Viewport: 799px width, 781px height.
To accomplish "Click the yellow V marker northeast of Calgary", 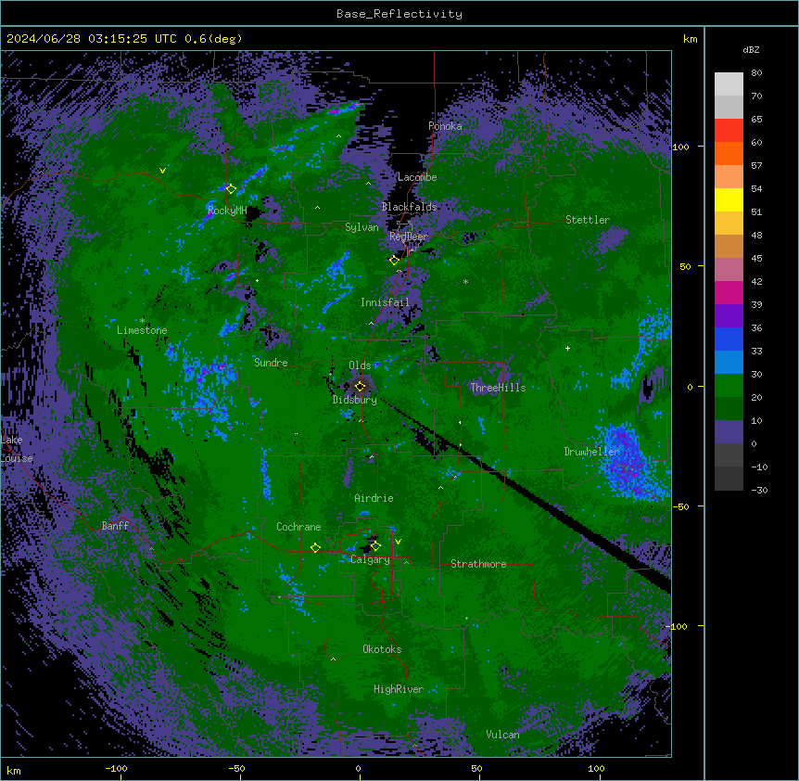I will 398,542.
